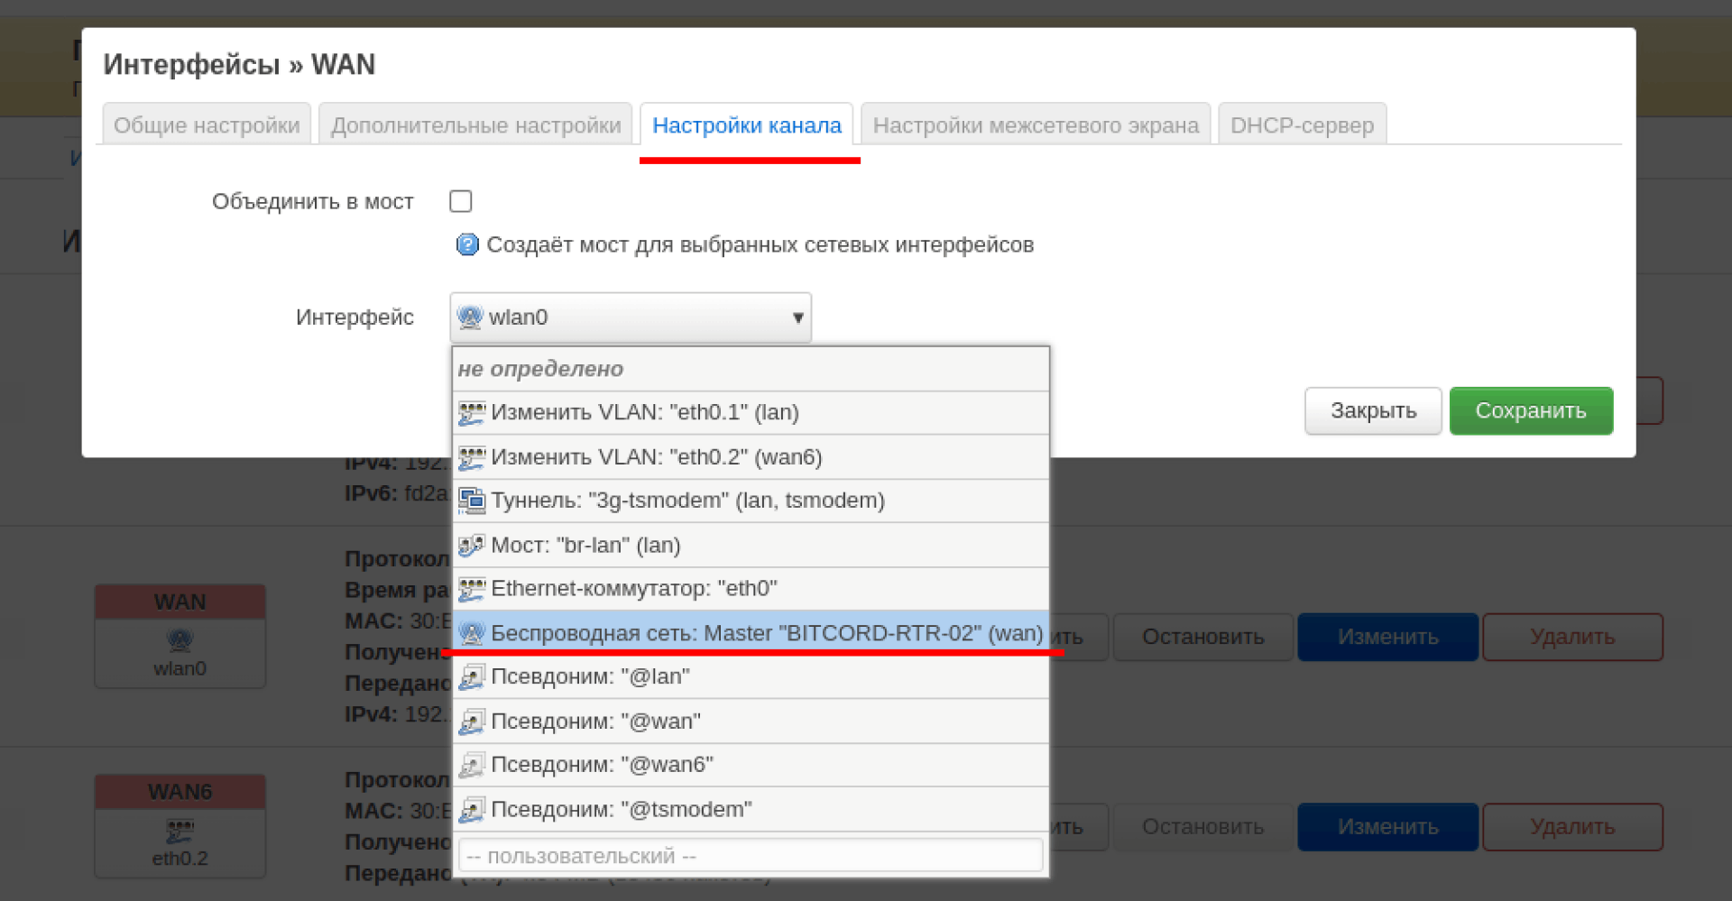Viewport: 1732px width, 901px height.
Task: Open 'Настройки межсетевого экрана' tab
Action: click(x=1036, y=125)
